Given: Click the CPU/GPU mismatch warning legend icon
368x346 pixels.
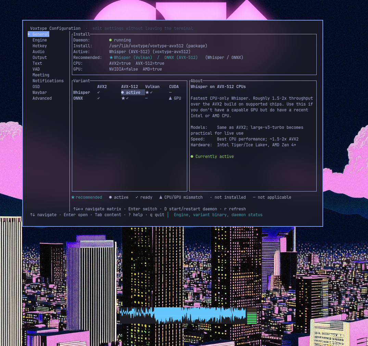Looking at the screenshot, I should click(x=161, y=197).
